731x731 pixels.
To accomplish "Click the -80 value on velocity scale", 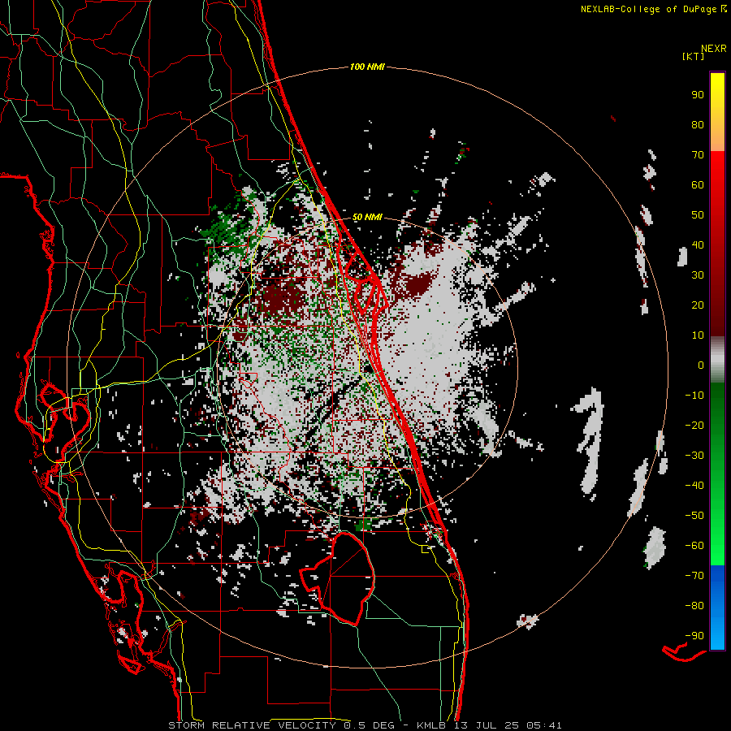I will click(694, 606).
